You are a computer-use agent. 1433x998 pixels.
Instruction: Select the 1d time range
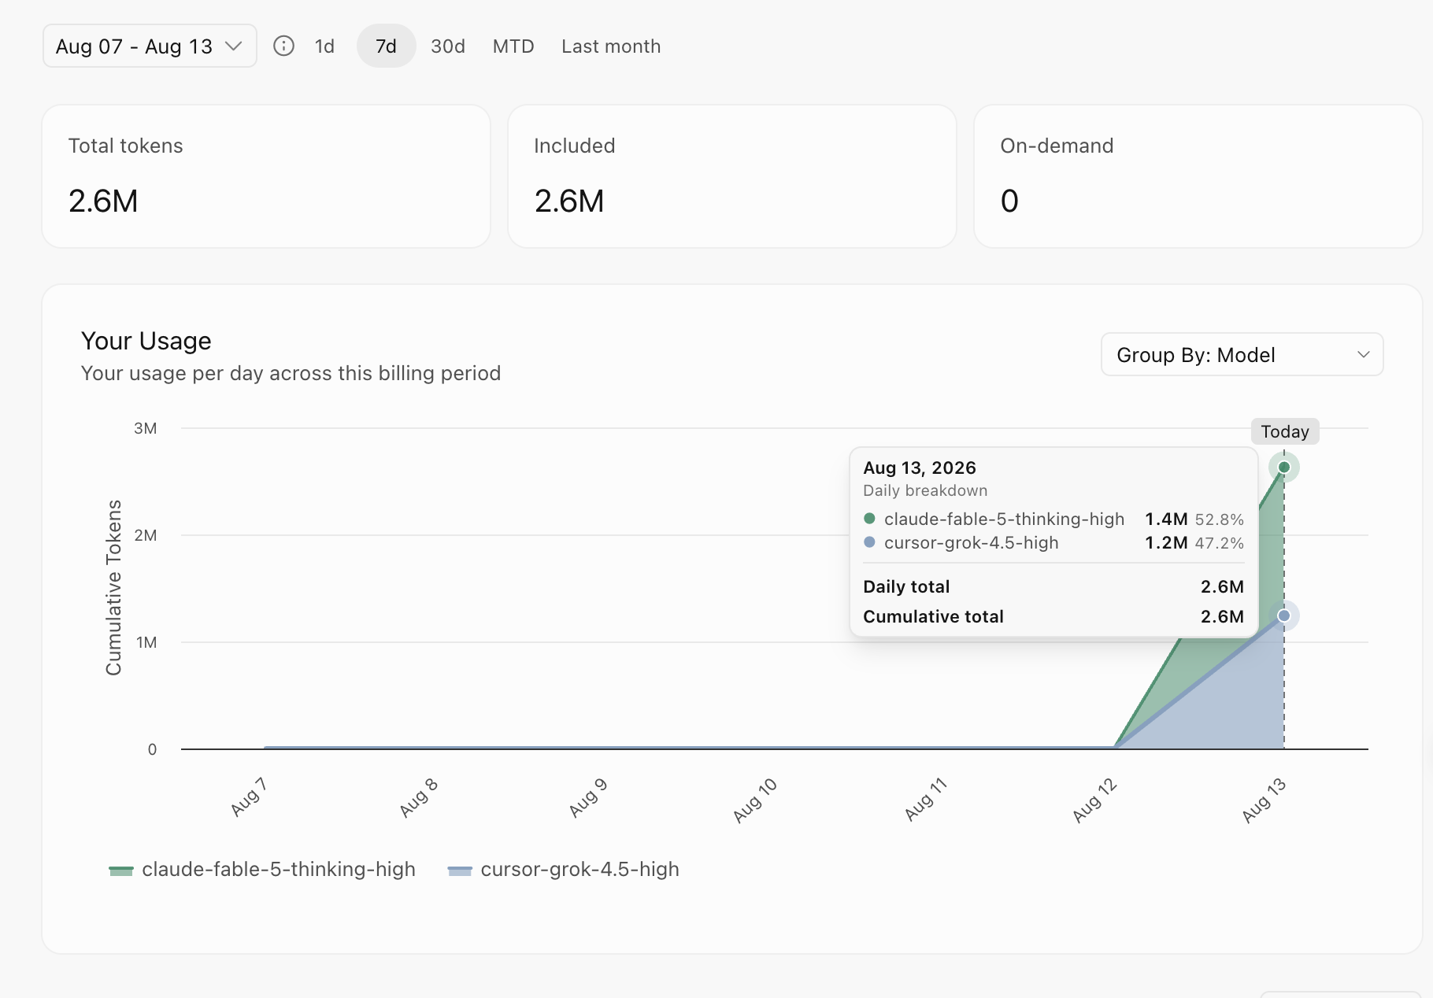[324, 46]
